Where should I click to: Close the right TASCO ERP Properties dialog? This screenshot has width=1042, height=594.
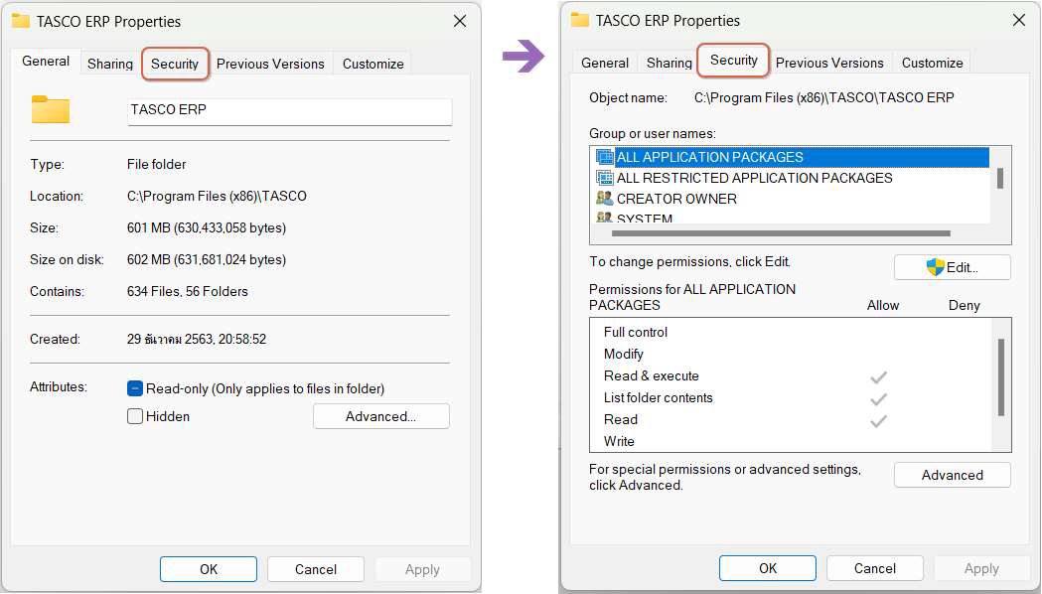tap(1018, 20)
